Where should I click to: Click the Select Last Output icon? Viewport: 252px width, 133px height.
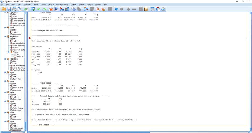pos(86,9)
